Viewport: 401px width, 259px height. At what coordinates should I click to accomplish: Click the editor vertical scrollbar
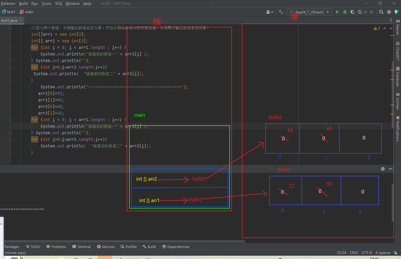click(393, 95)
